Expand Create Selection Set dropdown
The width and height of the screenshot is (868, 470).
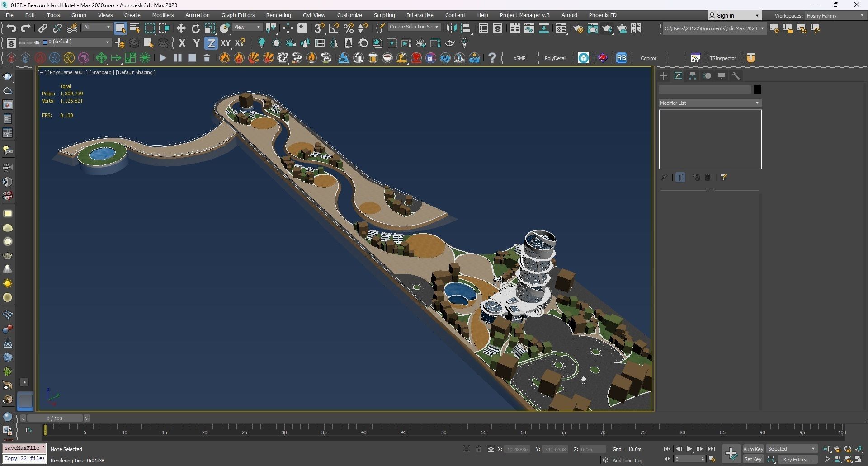pyautogui.click(x=414, y=27)
